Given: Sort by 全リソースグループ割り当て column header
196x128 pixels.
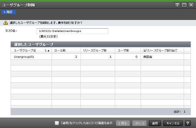Looking at the screenshot, I should [162, 50].
